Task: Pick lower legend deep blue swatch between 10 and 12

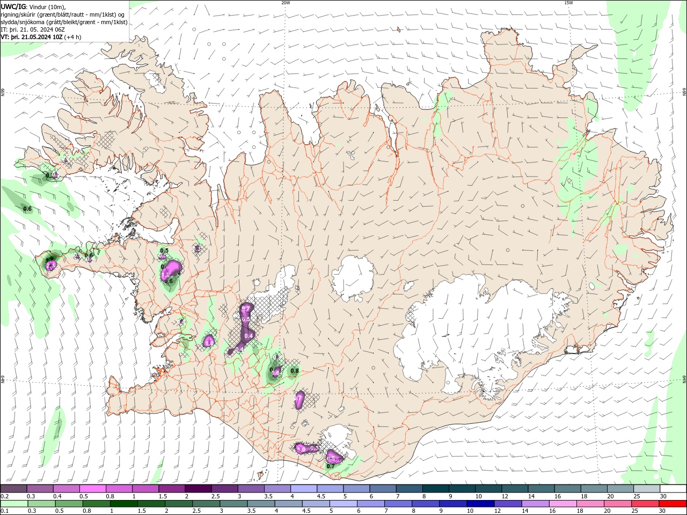Action: tap(480, 504)
